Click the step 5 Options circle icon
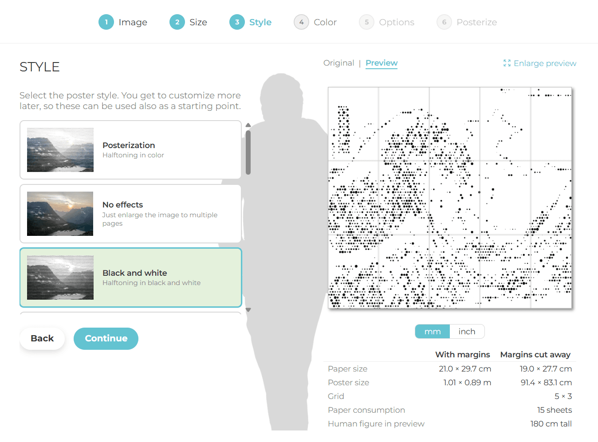Screen dimensions: 598x442 [366, 22]
